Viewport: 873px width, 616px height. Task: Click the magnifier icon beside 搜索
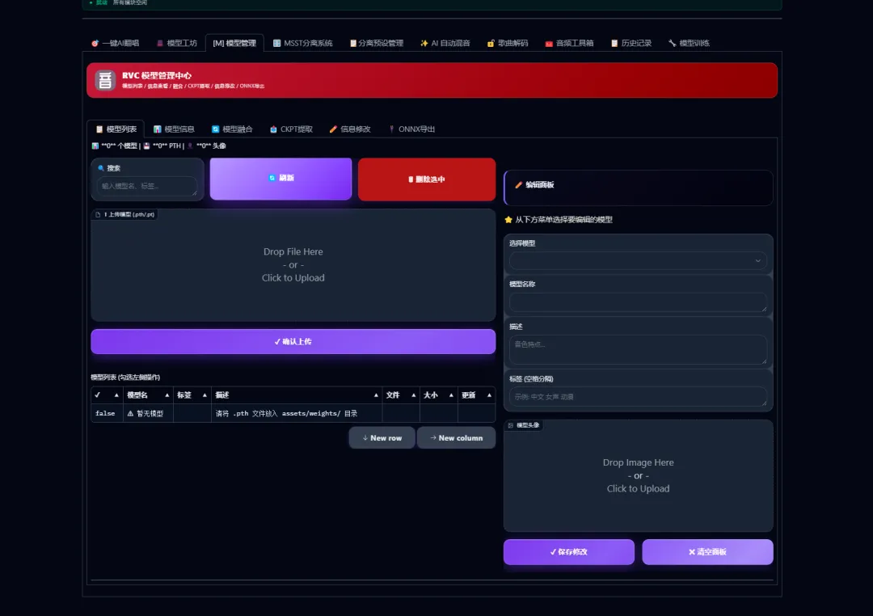(x=101, y=167)
